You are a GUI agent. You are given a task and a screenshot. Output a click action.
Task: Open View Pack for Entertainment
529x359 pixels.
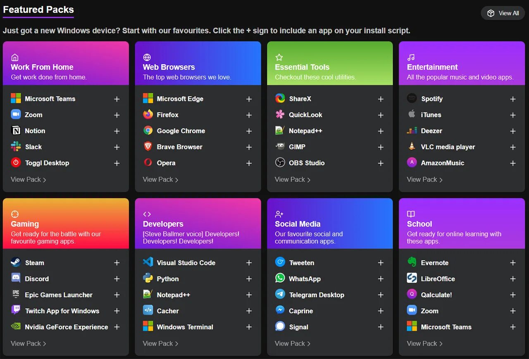click(424, 179)
